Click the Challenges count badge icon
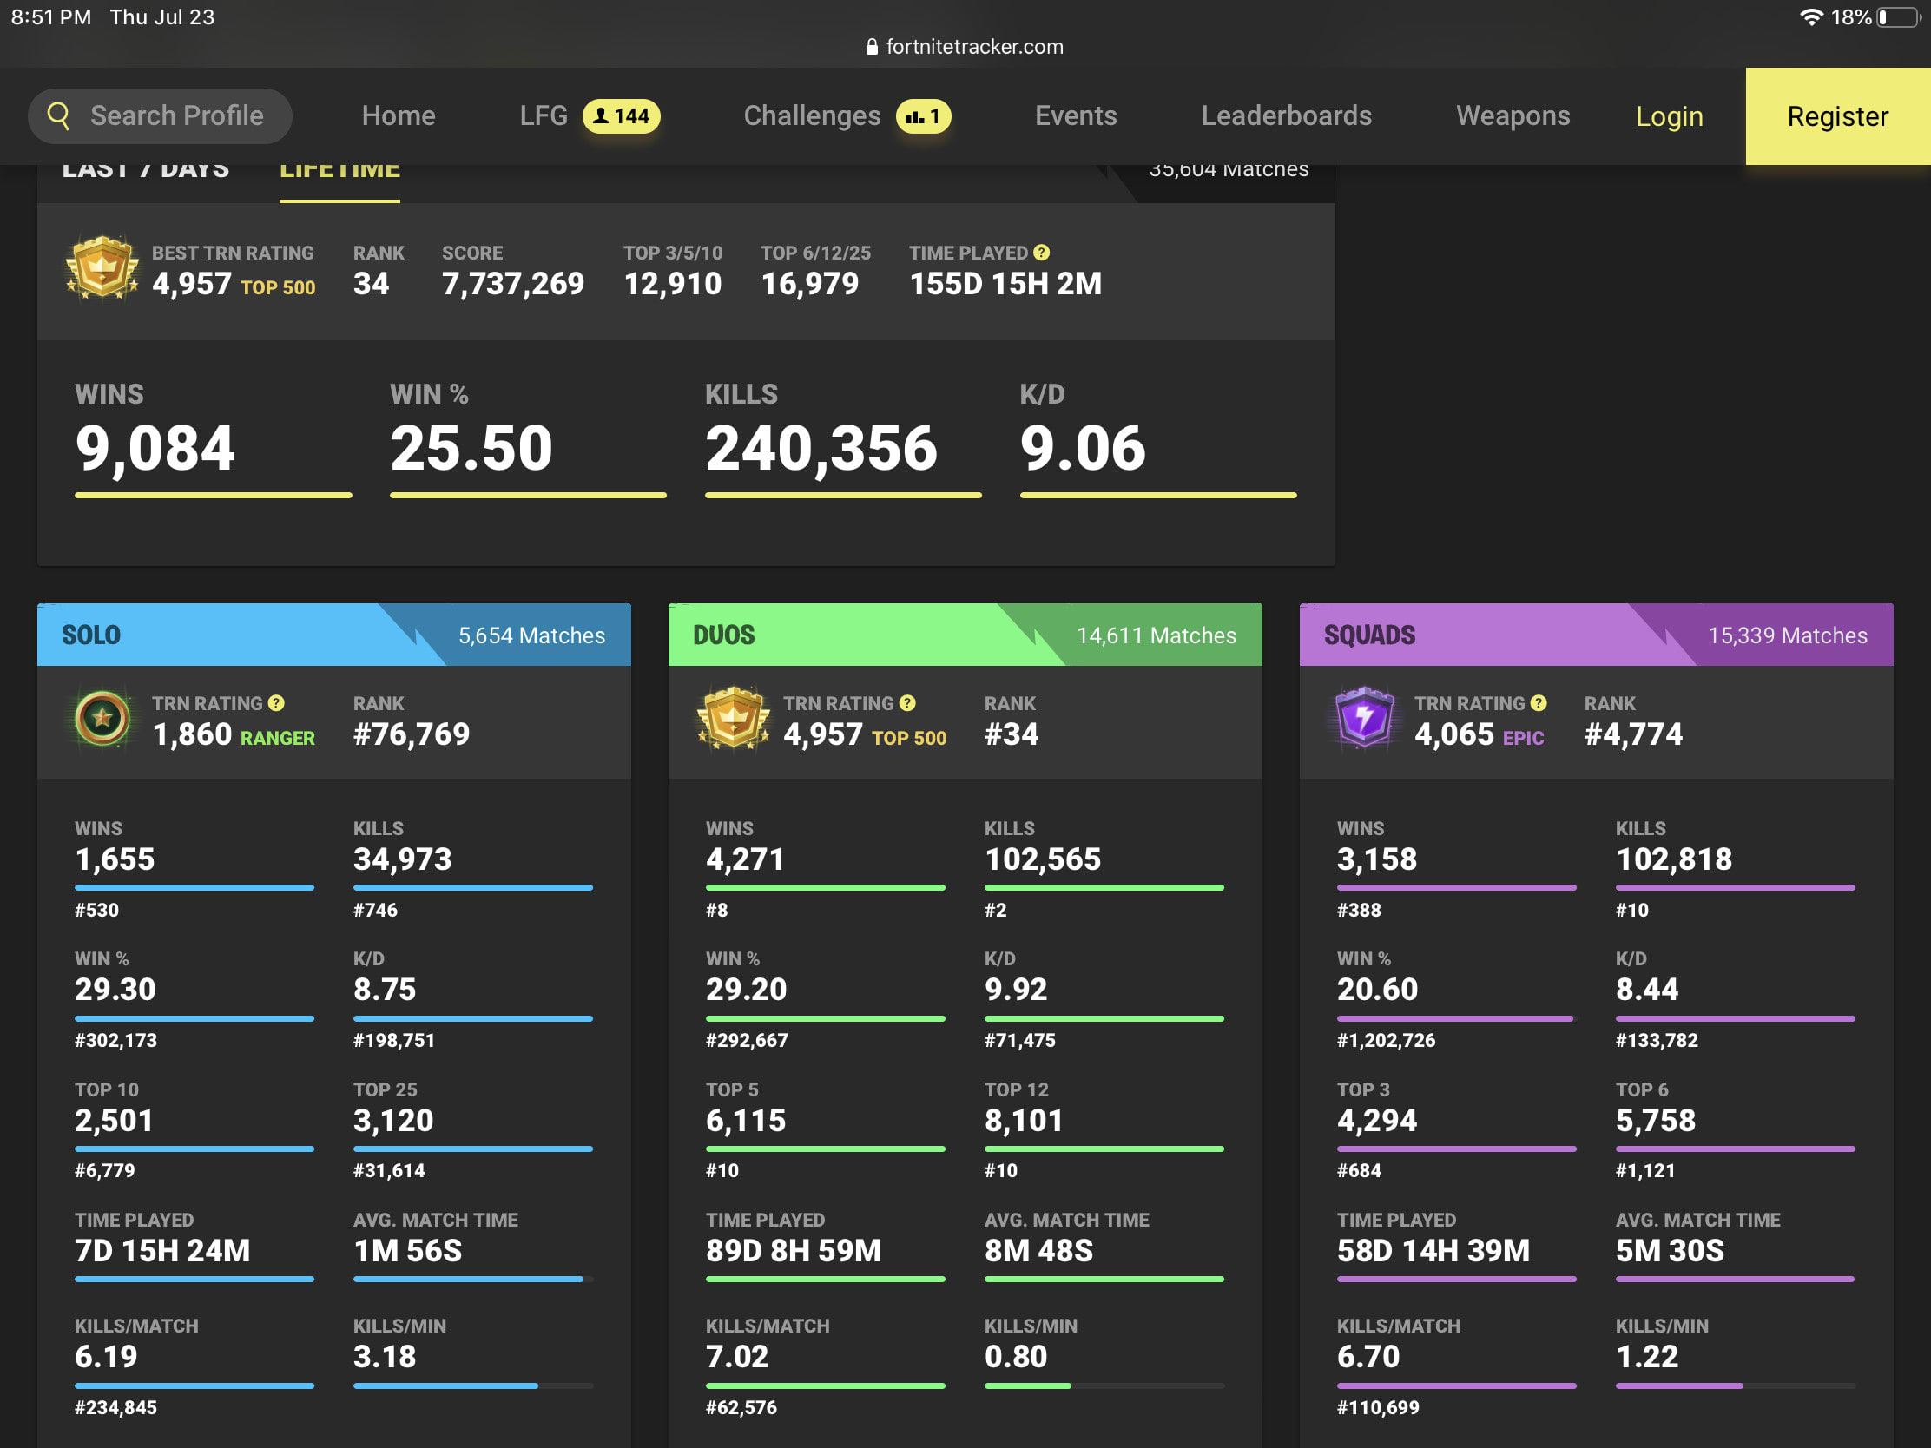This screenshot has width=1931, height=1448. pos(923,116)
